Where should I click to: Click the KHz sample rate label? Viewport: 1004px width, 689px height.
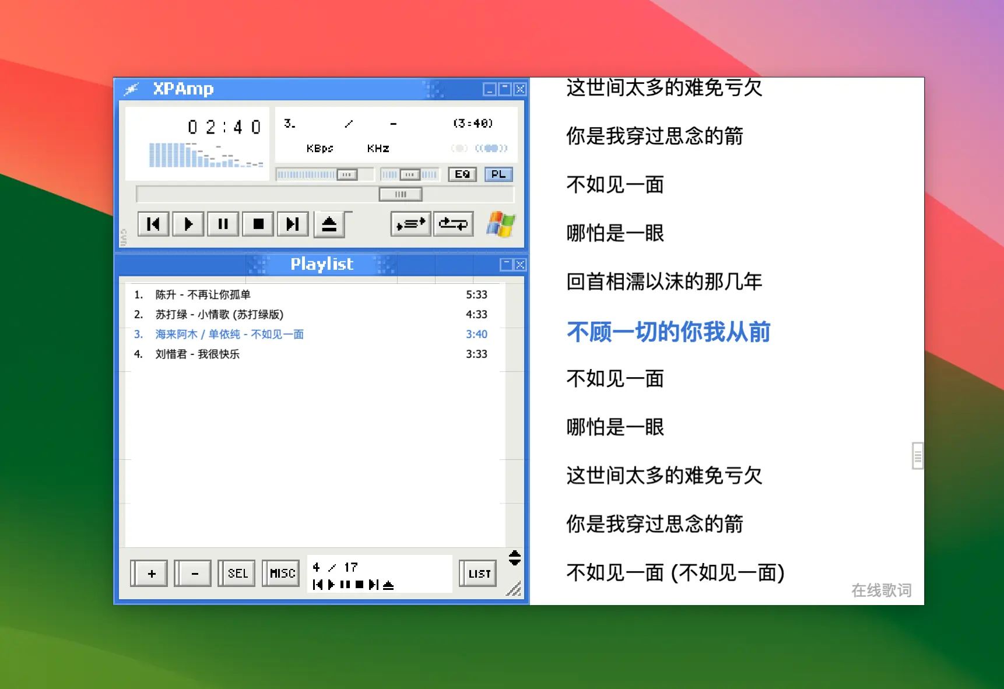click(x=378, y=149)
